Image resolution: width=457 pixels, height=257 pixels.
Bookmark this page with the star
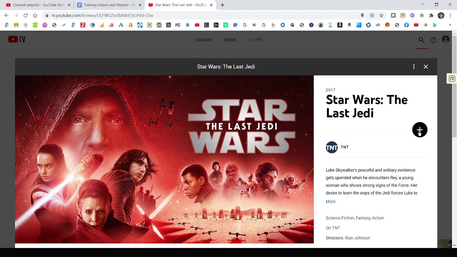point(381,15)
